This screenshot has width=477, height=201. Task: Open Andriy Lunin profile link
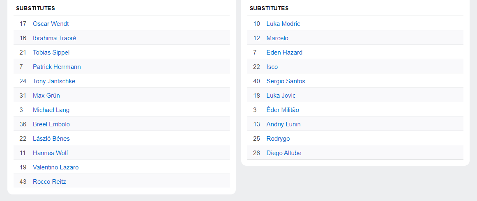(283, 124)
